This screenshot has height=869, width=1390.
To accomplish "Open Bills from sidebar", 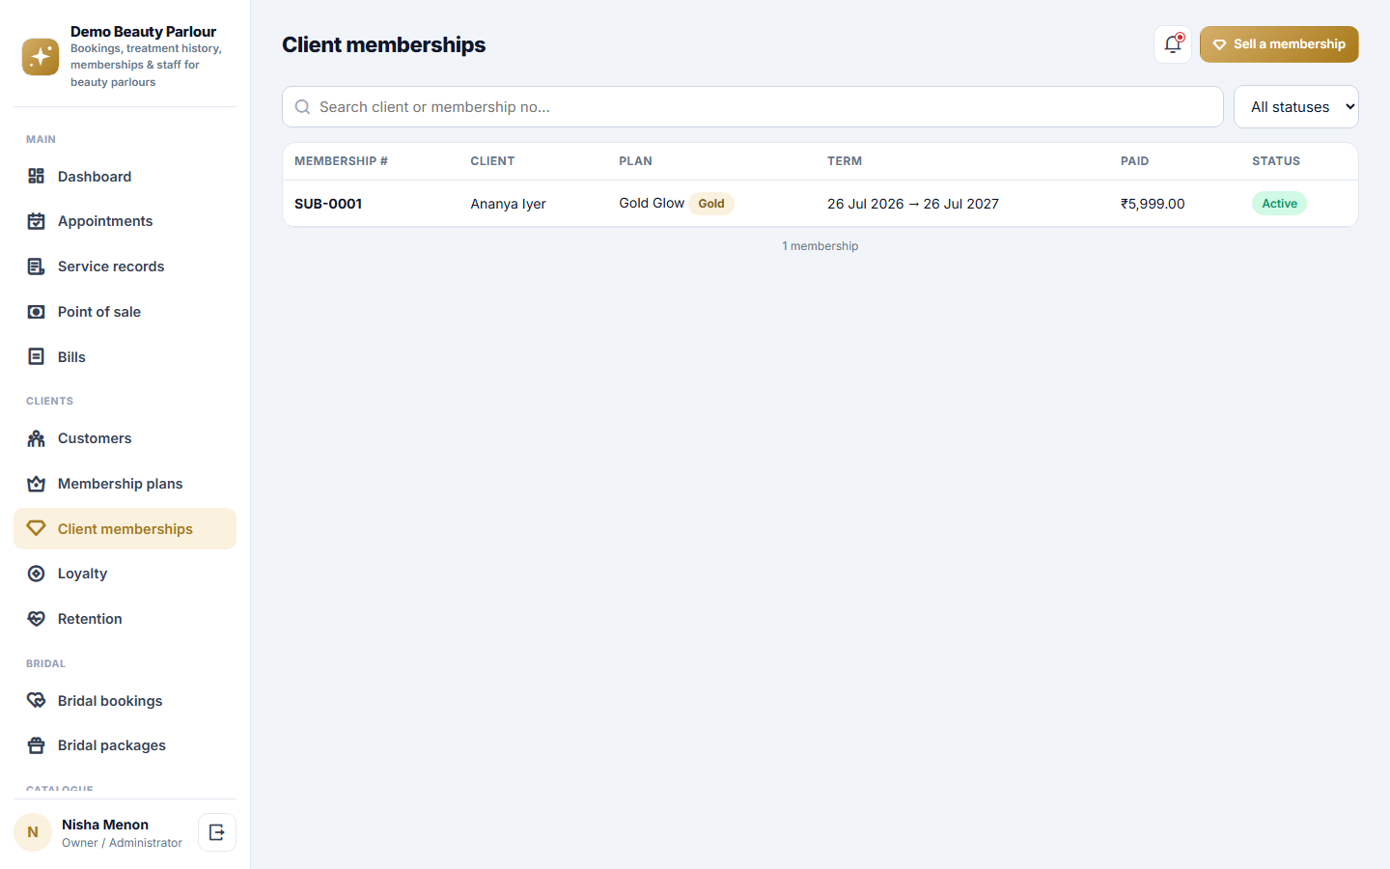I will [125, 357].
